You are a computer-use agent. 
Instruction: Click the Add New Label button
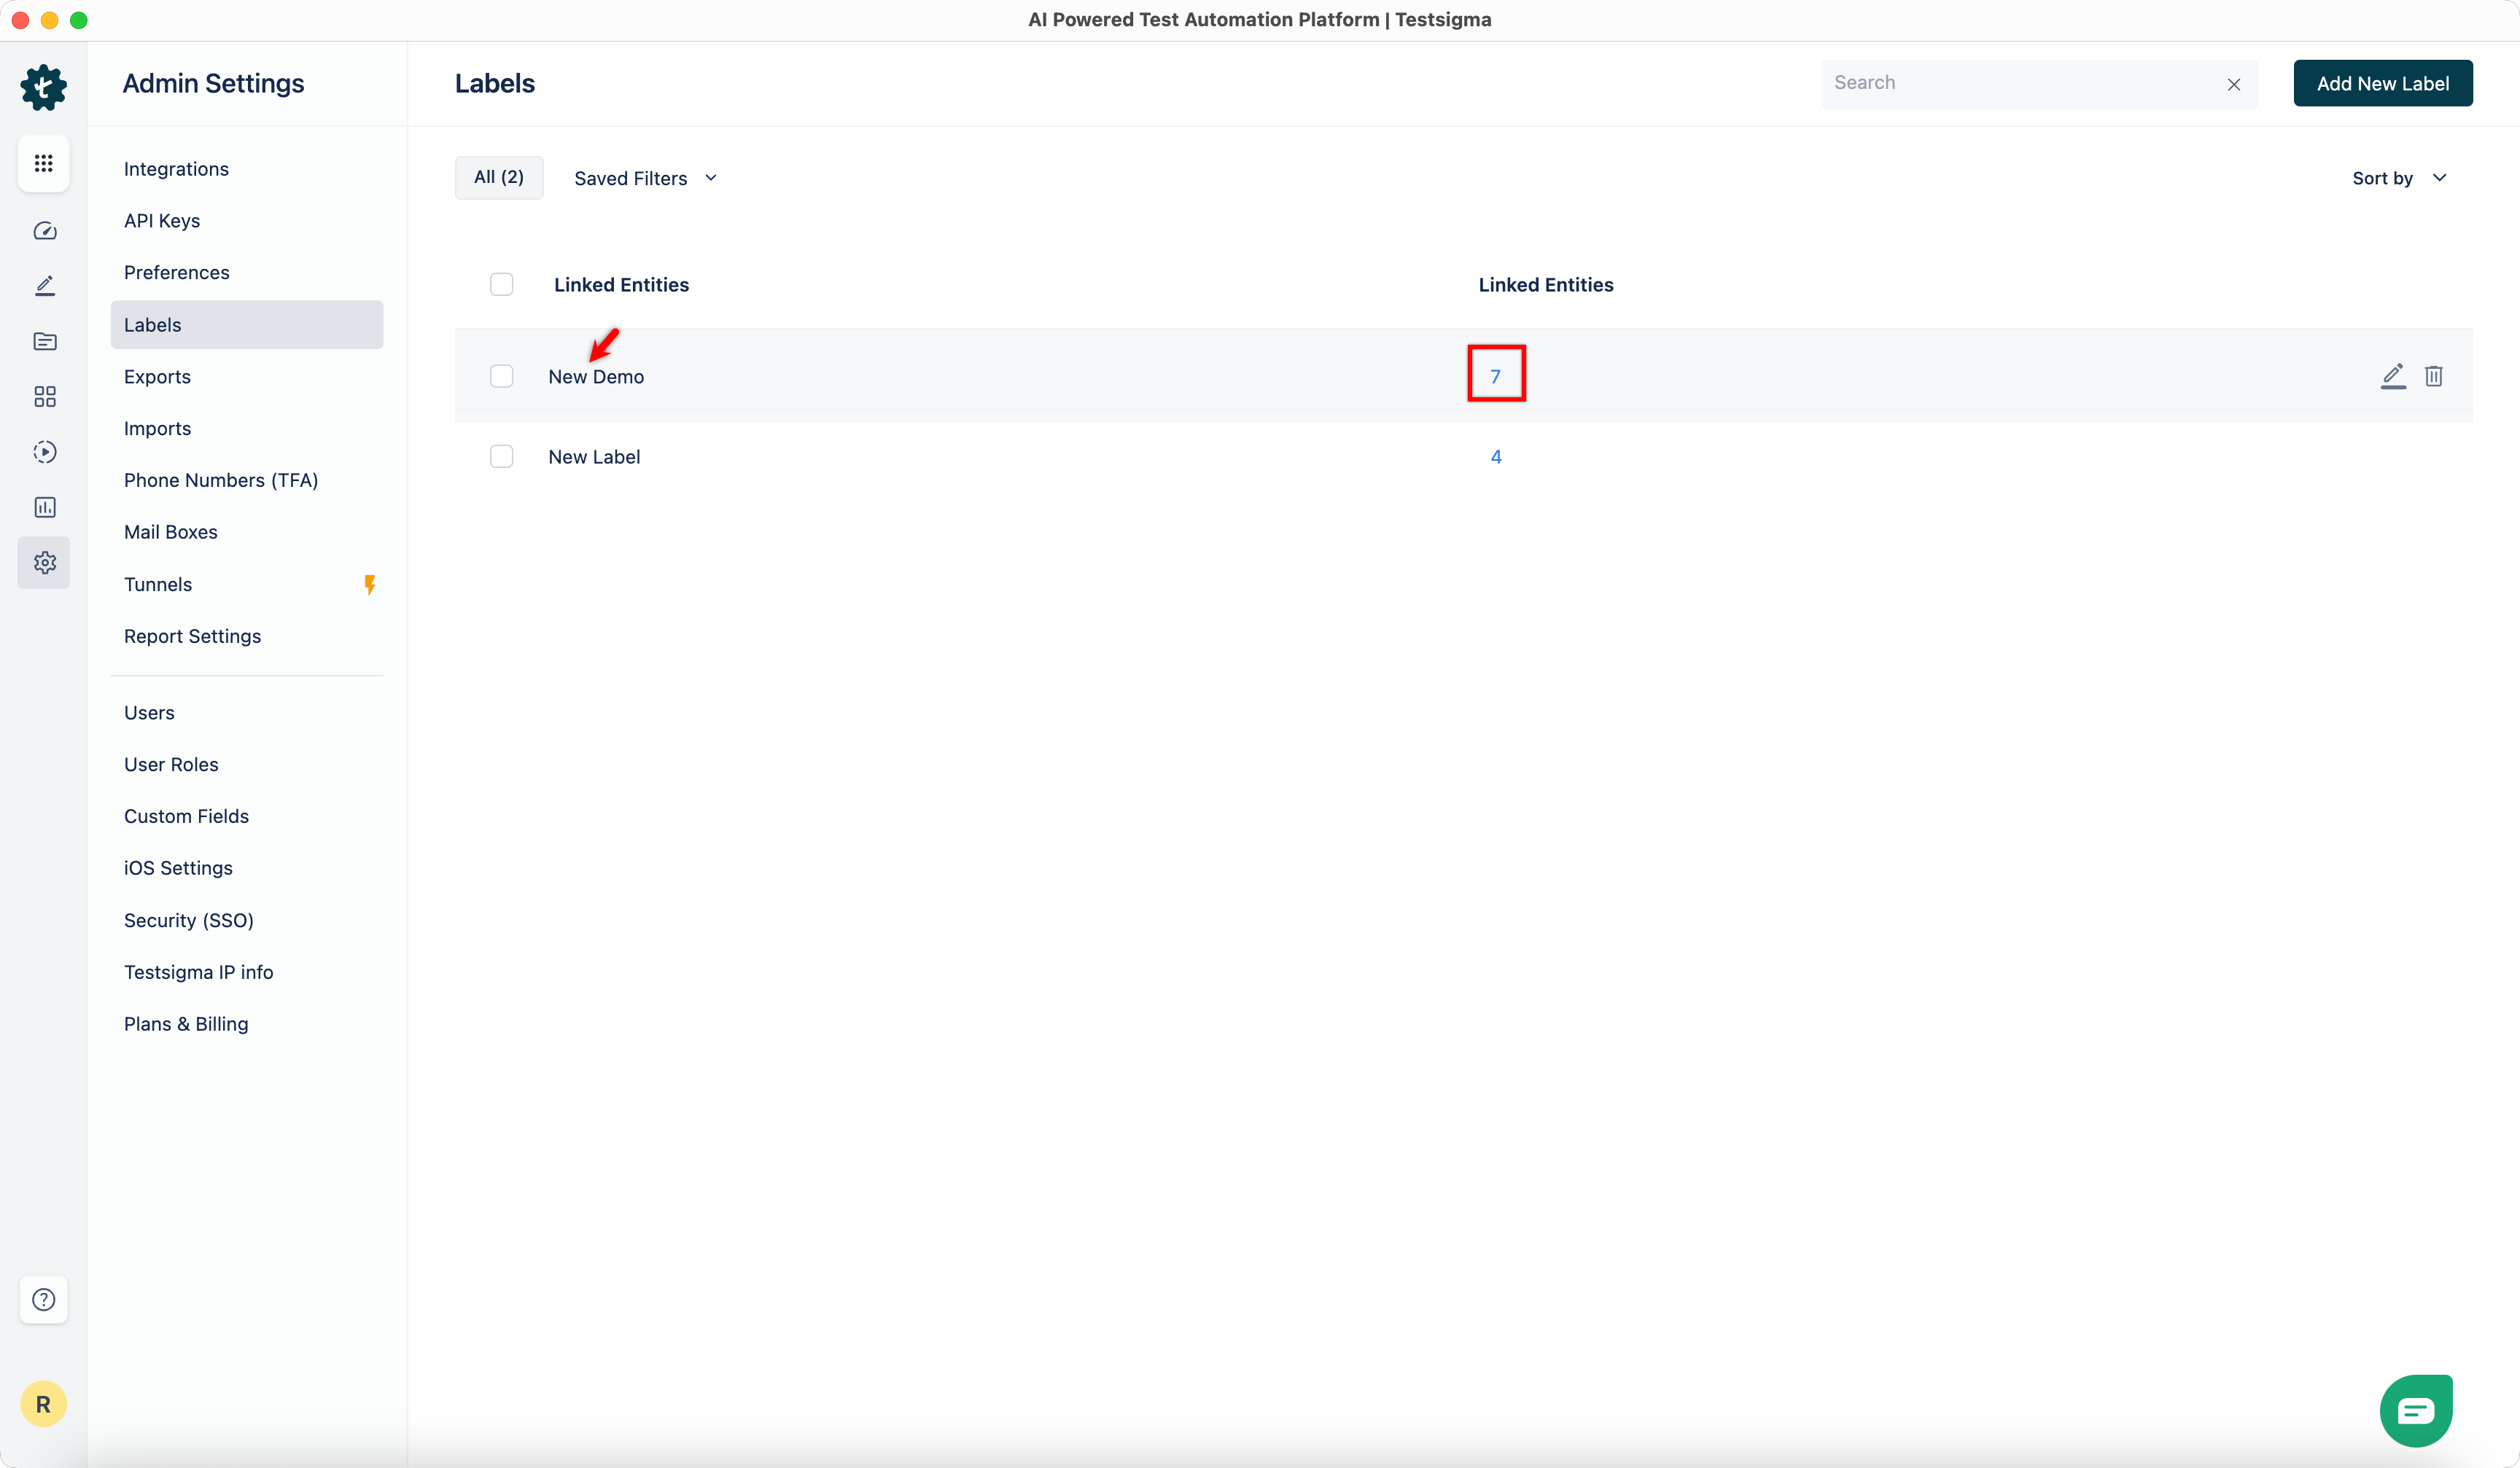point(2382,84)
